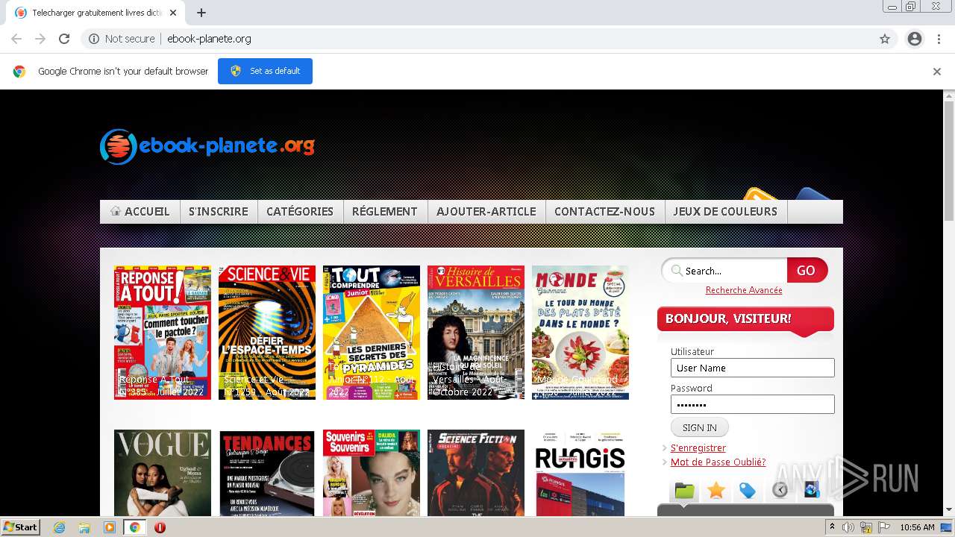Open Windows Explorer folder from taskbar
The width and height of the screenshot is (955, 537).
click(x=84, y=527)
